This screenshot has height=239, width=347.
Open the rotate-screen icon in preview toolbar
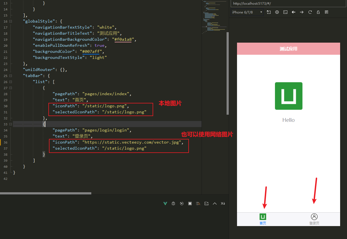pyautogui.click(x=269, y=12)
